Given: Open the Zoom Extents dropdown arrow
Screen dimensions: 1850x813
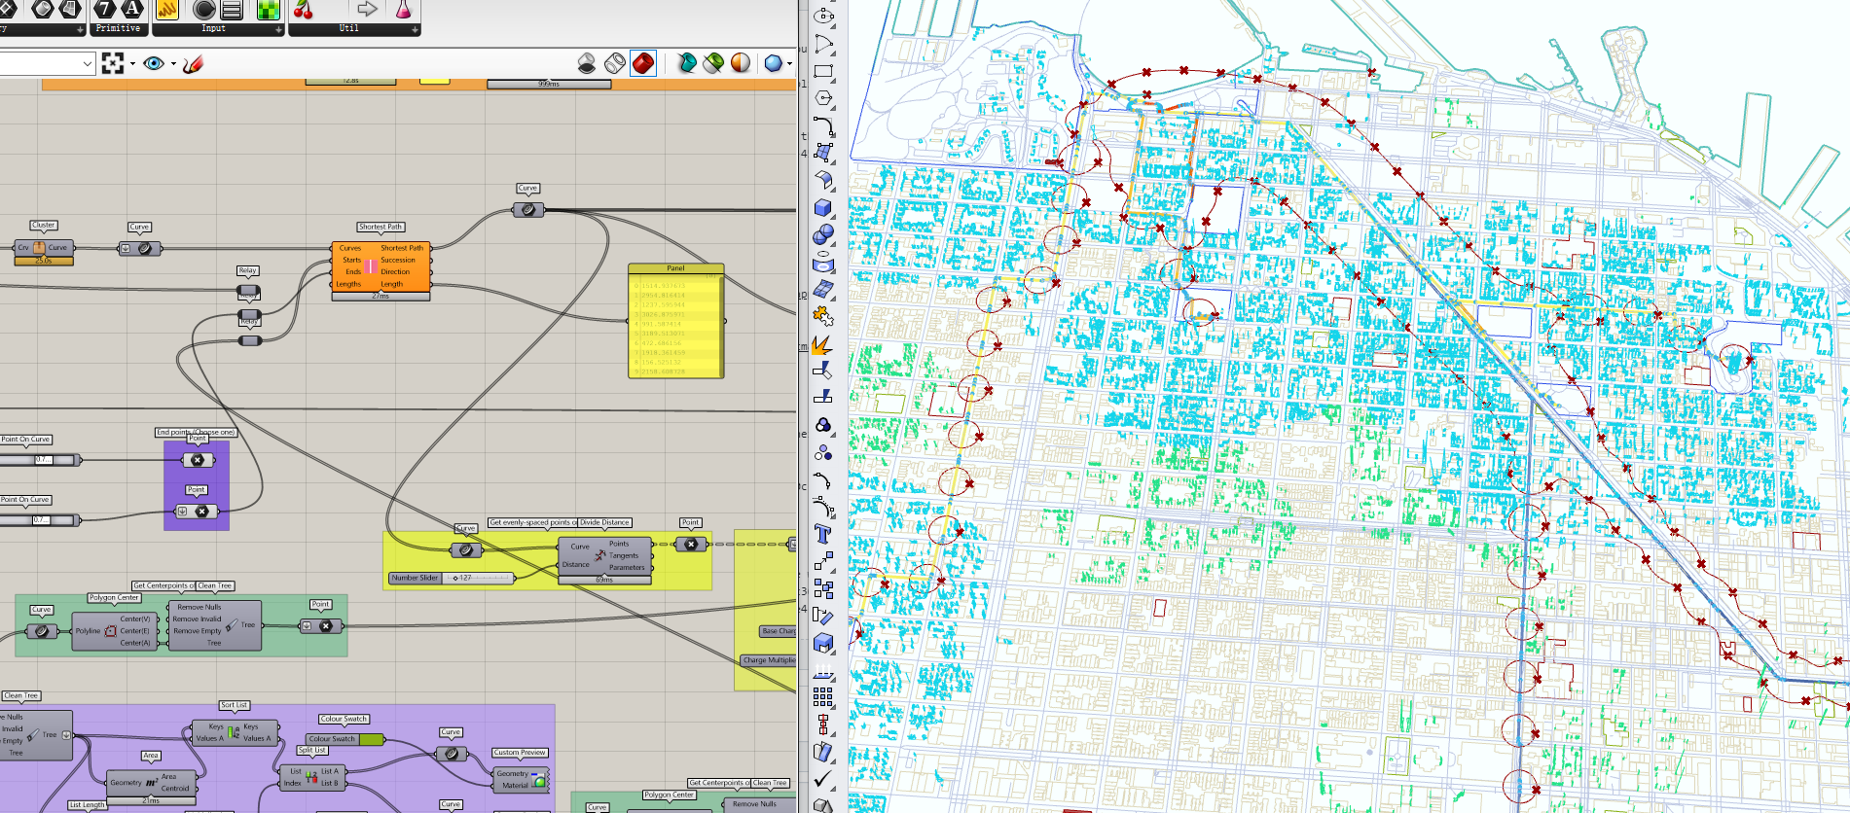Looking at the screenshot, I should 132,64.
